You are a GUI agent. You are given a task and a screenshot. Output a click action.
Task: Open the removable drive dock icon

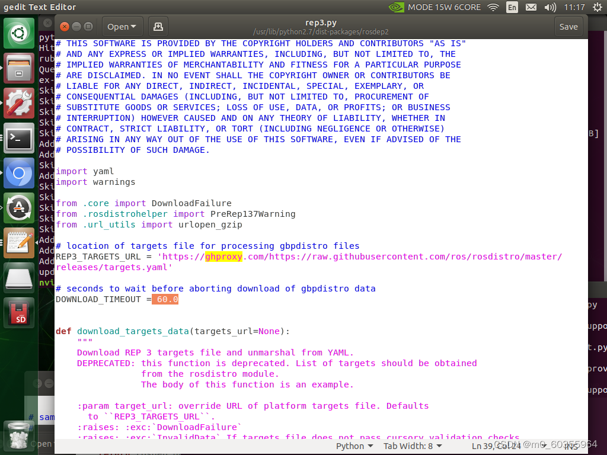click(x=18, y=277)
